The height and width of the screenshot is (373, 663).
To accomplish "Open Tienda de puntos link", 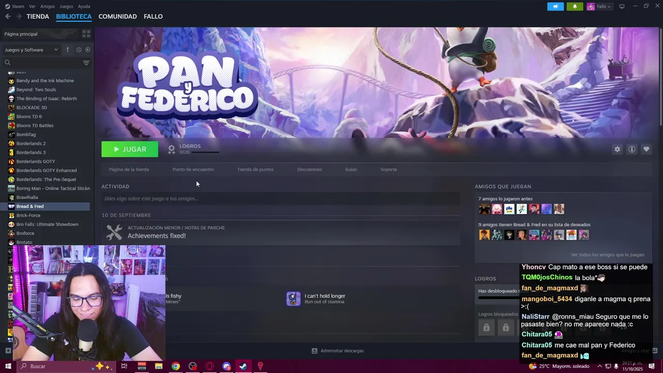I will pyautogui.click(x=255, y=169).
